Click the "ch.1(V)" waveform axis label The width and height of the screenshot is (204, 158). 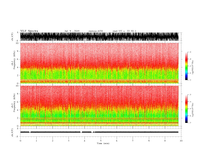12,37
